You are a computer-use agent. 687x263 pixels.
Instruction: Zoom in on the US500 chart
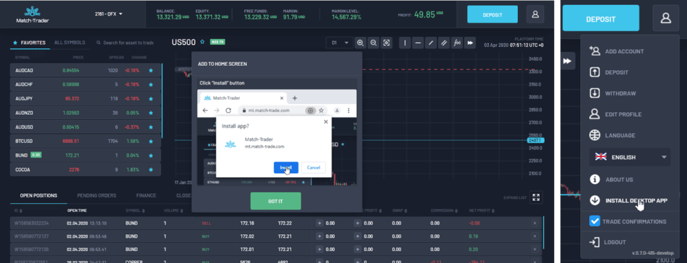click(x=360, y=43)
